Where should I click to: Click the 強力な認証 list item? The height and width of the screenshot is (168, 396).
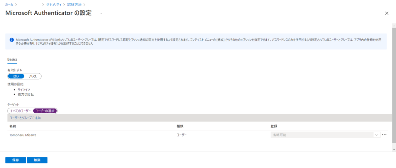click(26, 94)
